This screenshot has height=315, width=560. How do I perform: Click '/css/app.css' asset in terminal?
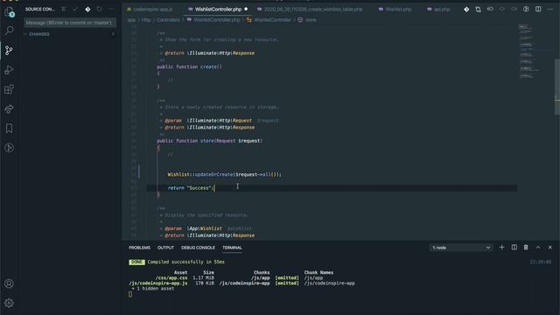171,278
